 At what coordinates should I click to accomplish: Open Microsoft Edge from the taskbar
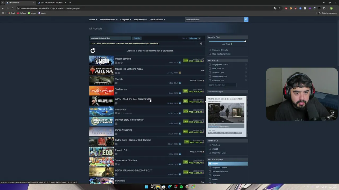tap(169, 187)
